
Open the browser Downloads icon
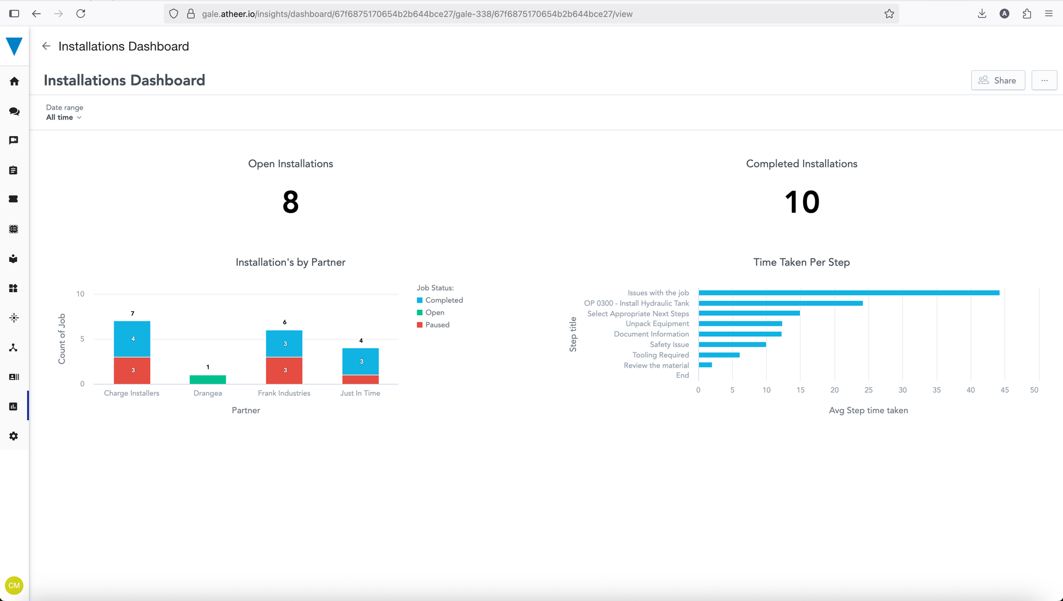click(982, 14)
